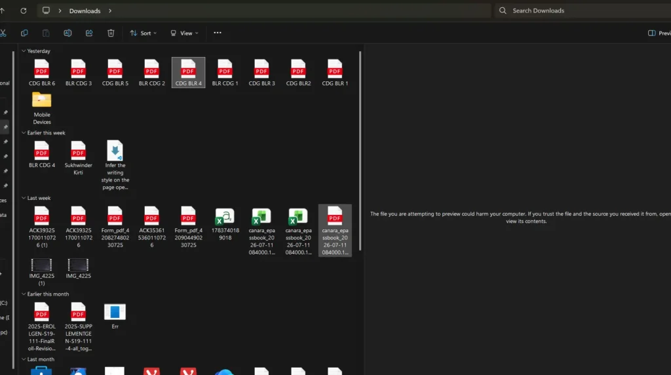
Task: Click the file list vertical scrollbar
Action: 360,151
